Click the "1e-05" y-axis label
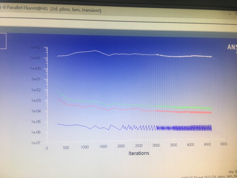Image resolution: width=237 pixels, height=178 pixels. (x=36, y=122)
